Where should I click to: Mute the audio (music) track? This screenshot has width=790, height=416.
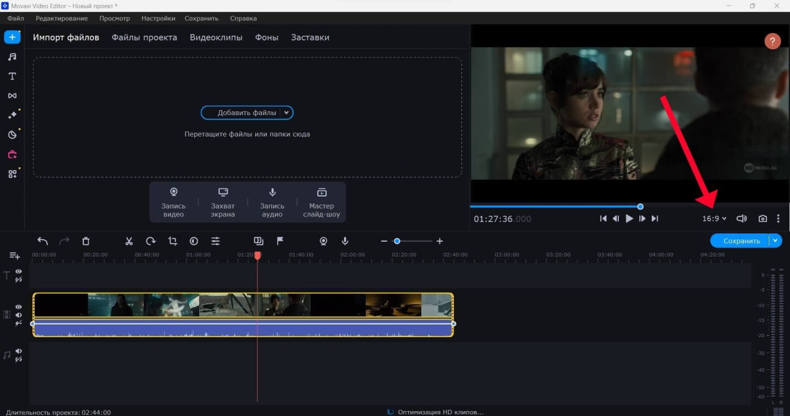[19, 351]
